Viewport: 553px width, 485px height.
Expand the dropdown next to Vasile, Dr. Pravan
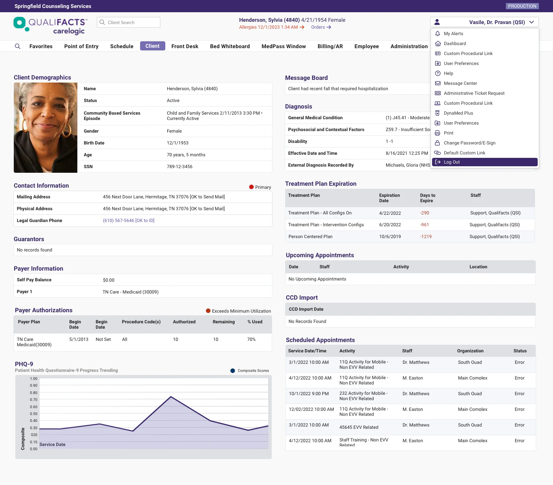[x=532, y=22]
